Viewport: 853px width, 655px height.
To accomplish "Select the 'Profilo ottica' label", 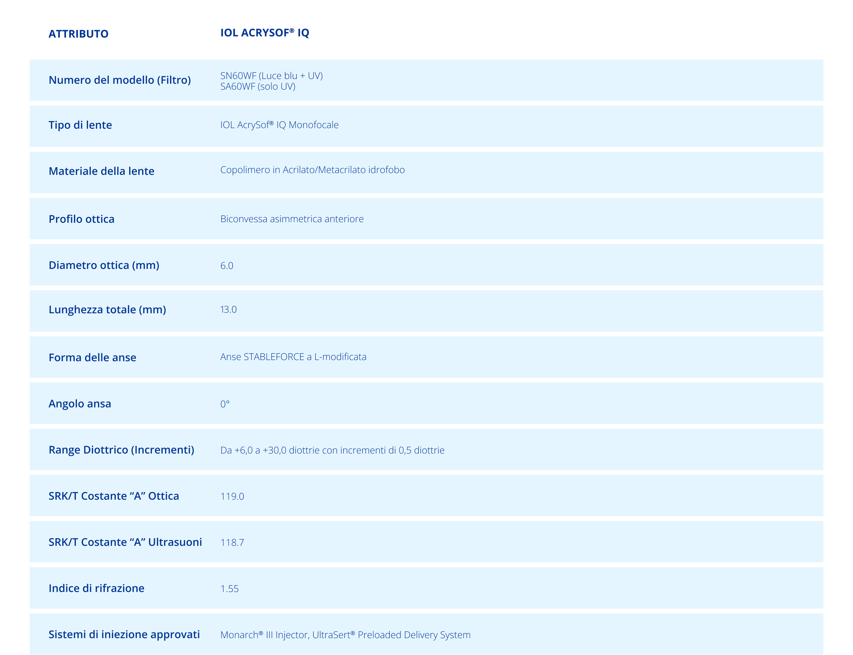I will pyautogui.click(x=81, y=219).
